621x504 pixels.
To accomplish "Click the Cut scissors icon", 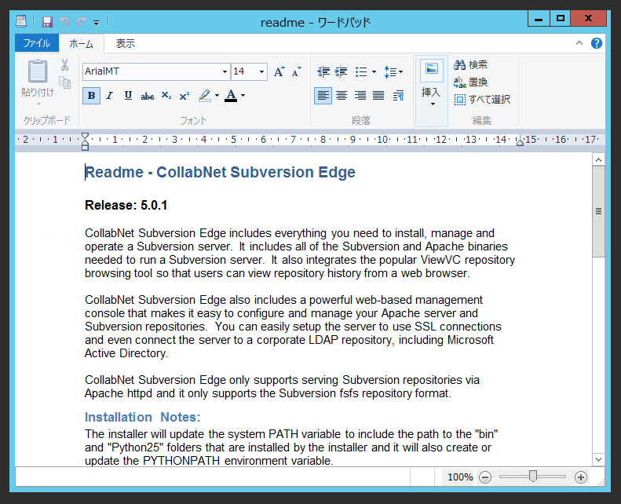I will pyautogui.click(x=64, y=64).
